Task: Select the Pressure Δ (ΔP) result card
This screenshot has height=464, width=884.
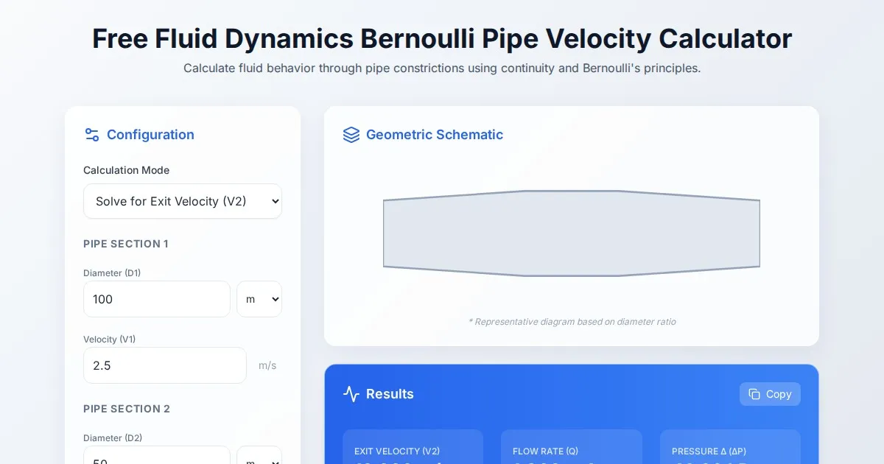Action: [730, 448]
